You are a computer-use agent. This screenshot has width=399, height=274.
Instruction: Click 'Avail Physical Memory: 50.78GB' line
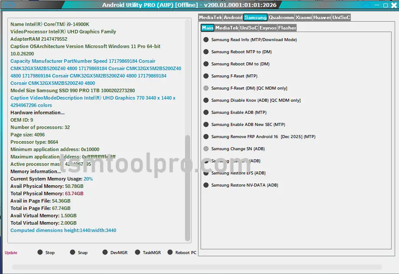coord(47,187)
